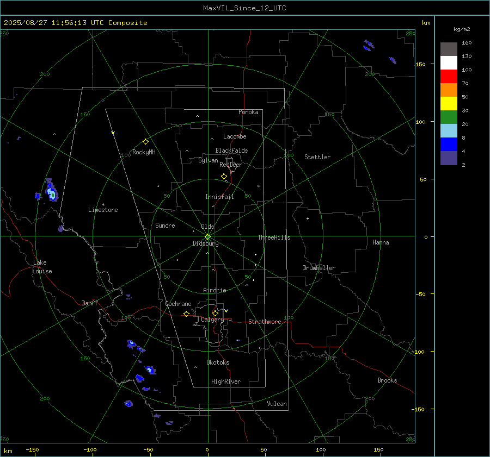Click the Ponoka label

(x=248, y=112)
